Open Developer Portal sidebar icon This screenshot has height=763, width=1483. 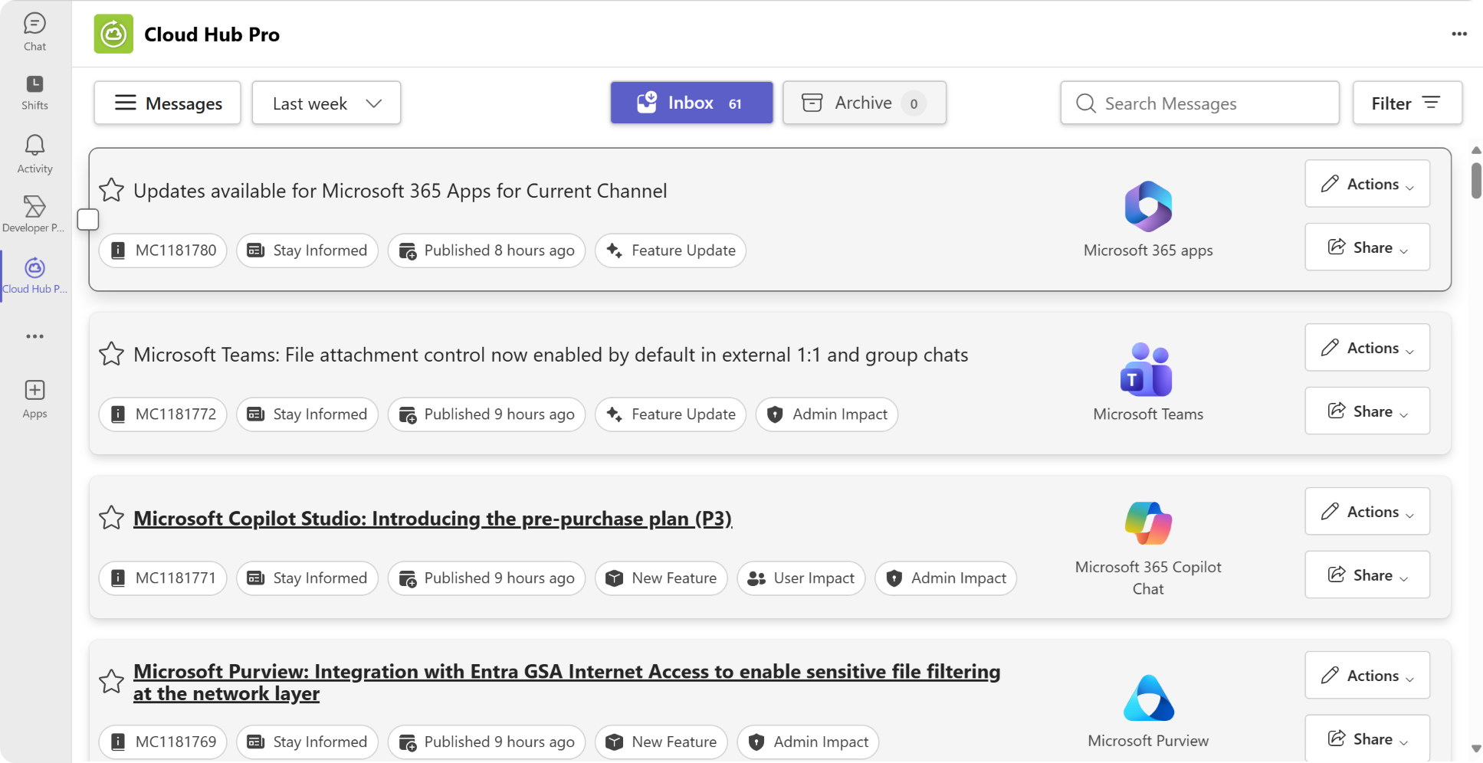(34, 207)
